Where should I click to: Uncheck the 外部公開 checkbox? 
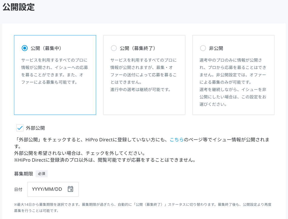[x=20, y=128]
